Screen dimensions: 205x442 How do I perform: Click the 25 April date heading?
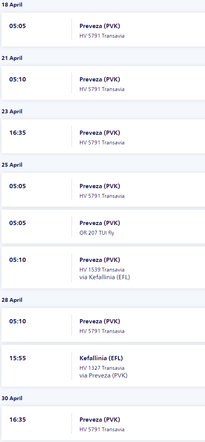pos(12,165)
